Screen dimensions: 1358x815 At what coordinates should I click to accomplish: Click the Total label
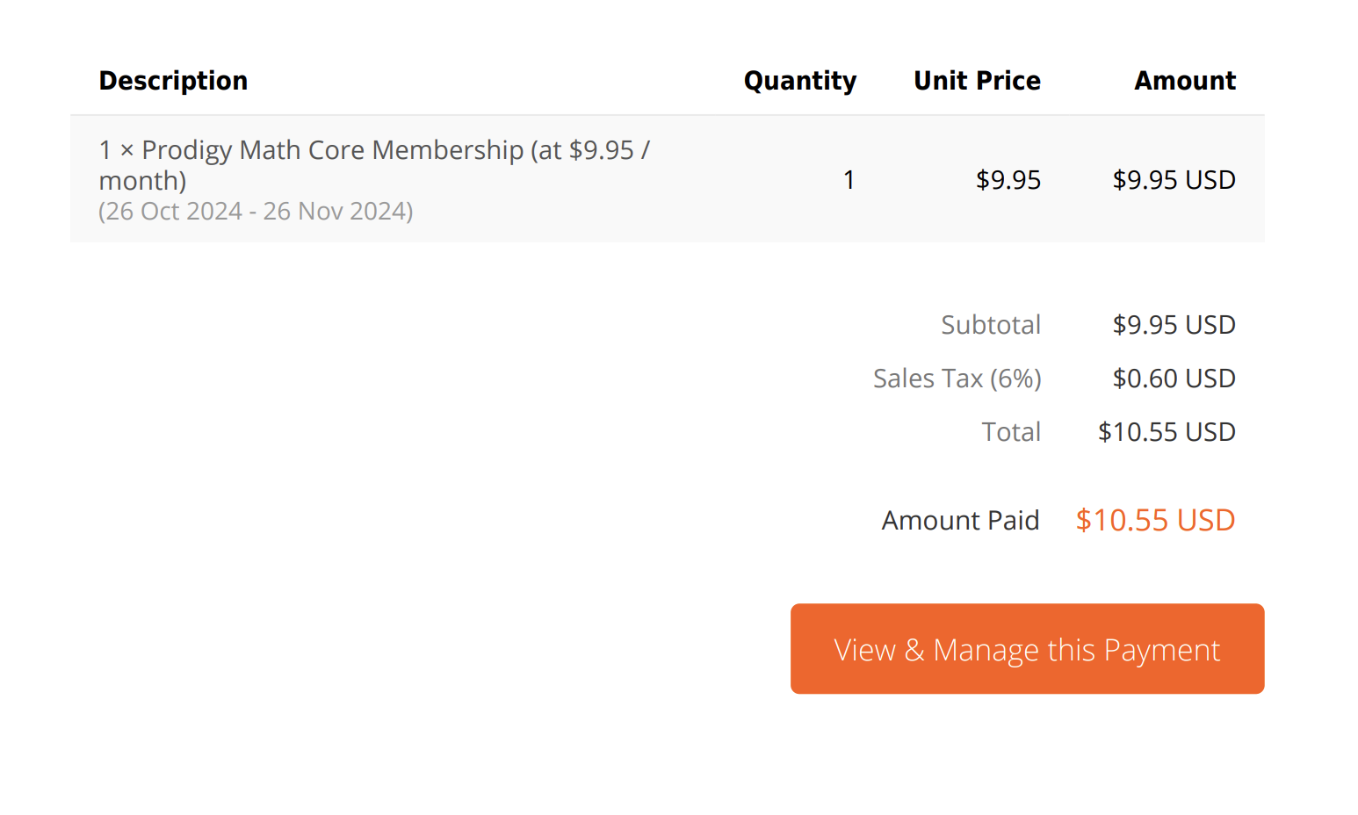click(1011, 432)
